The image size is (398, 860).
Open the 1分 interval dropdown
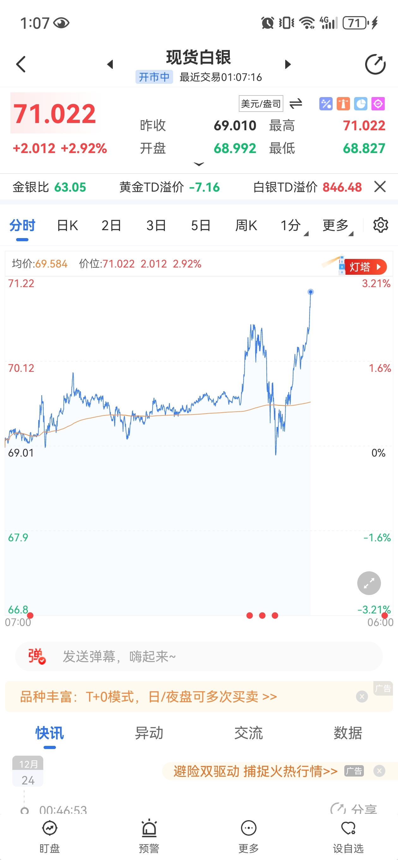tap(292, 226)
